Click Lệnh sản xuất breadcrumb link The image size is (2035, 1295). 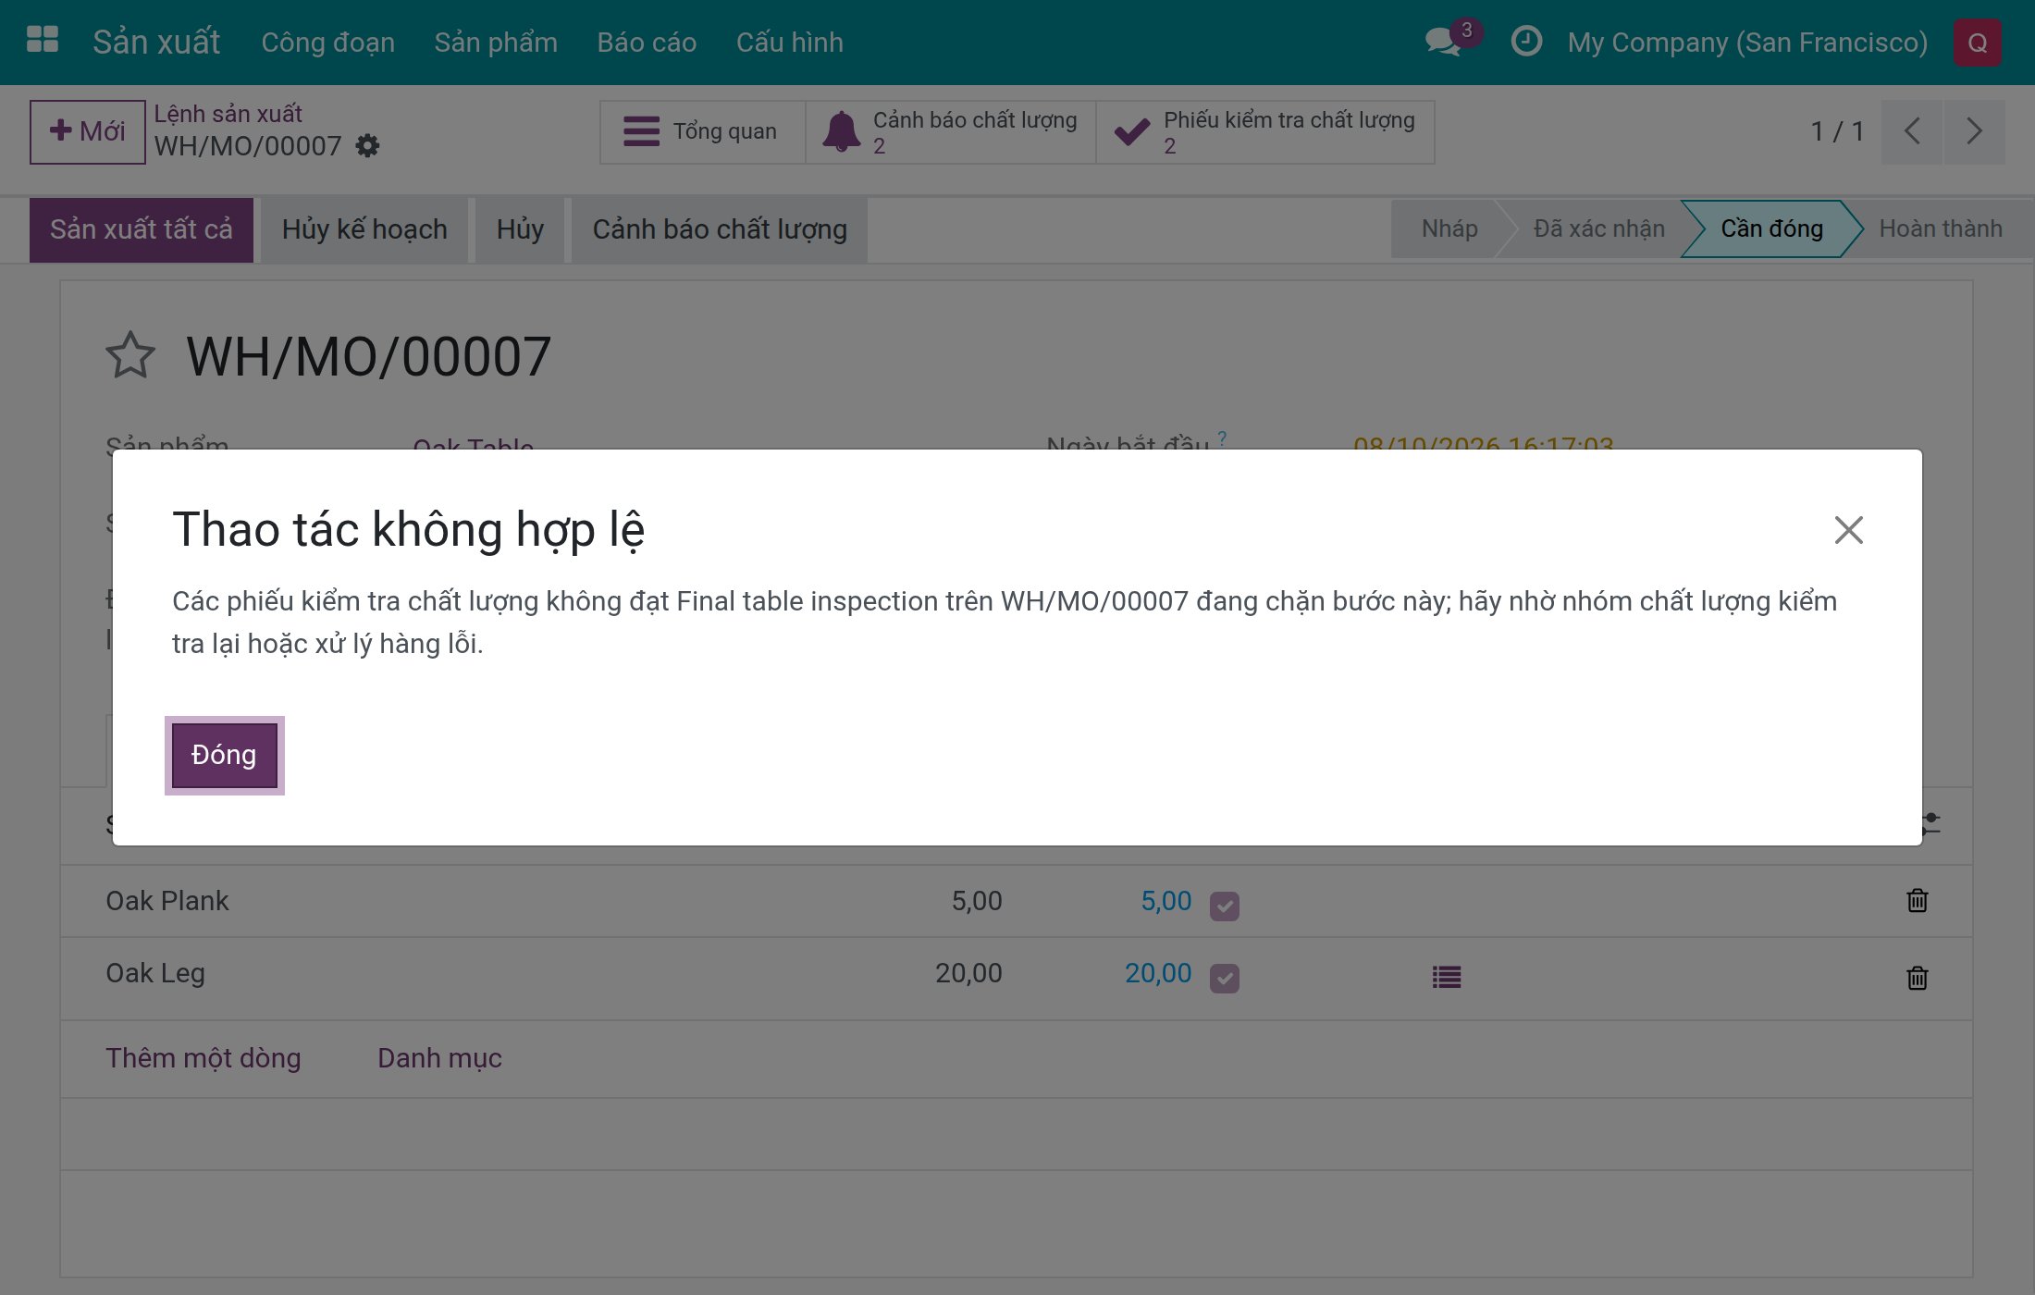(x=228, y=114)
